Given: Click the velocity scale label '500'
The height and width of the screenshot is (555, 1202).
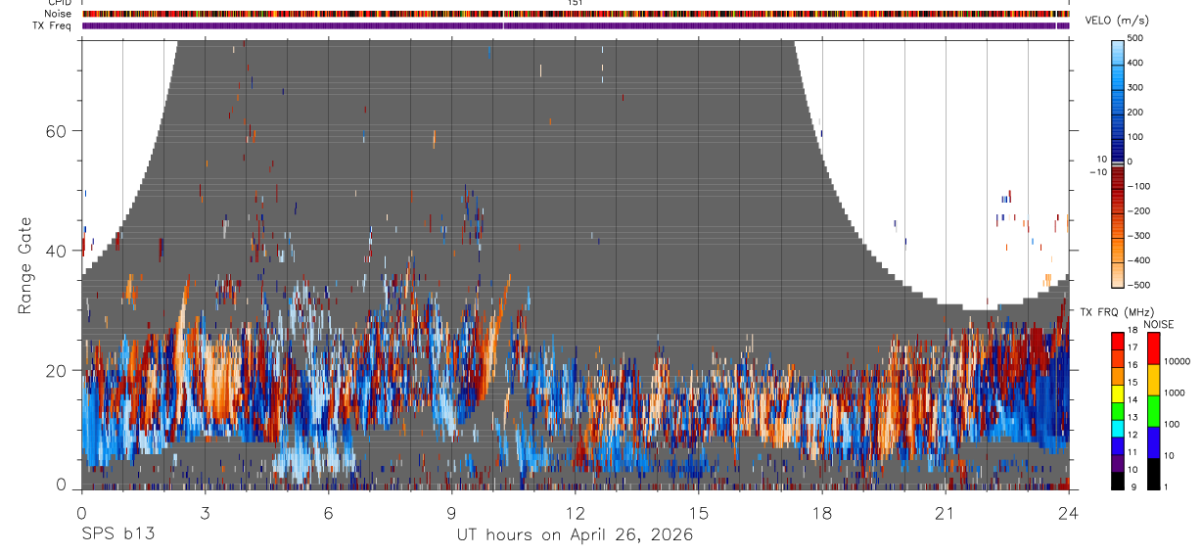Looking at the screenshot, I should tap(1136, 38).
